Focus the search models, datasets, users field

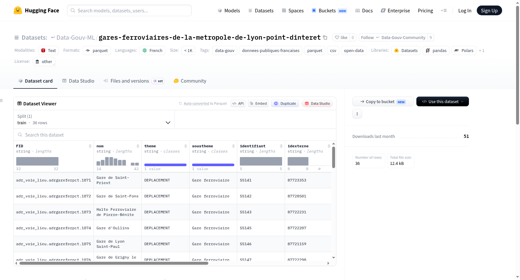pyautogui.click(x=129, y=10)
